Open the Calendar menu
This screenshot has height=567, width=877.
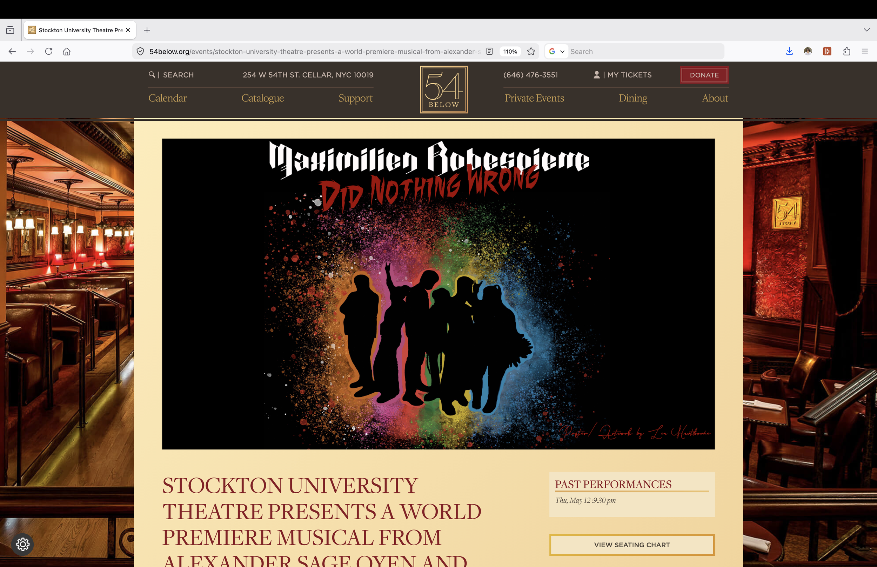(x=167, y=98)
